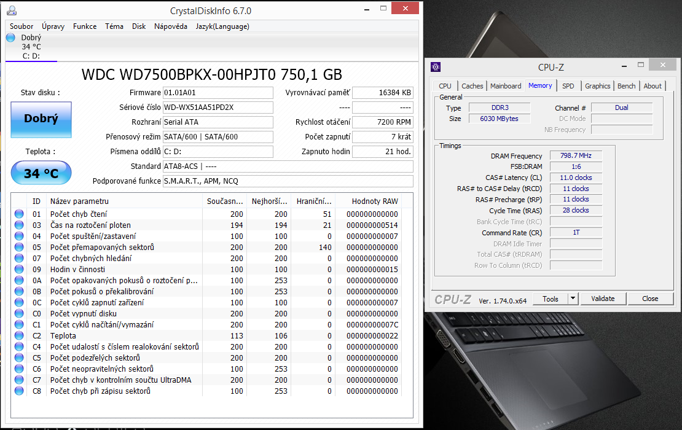Switch to the CPU tab in CPU-Z
Viewport: 682px width, 430px height.
[445, 86]
